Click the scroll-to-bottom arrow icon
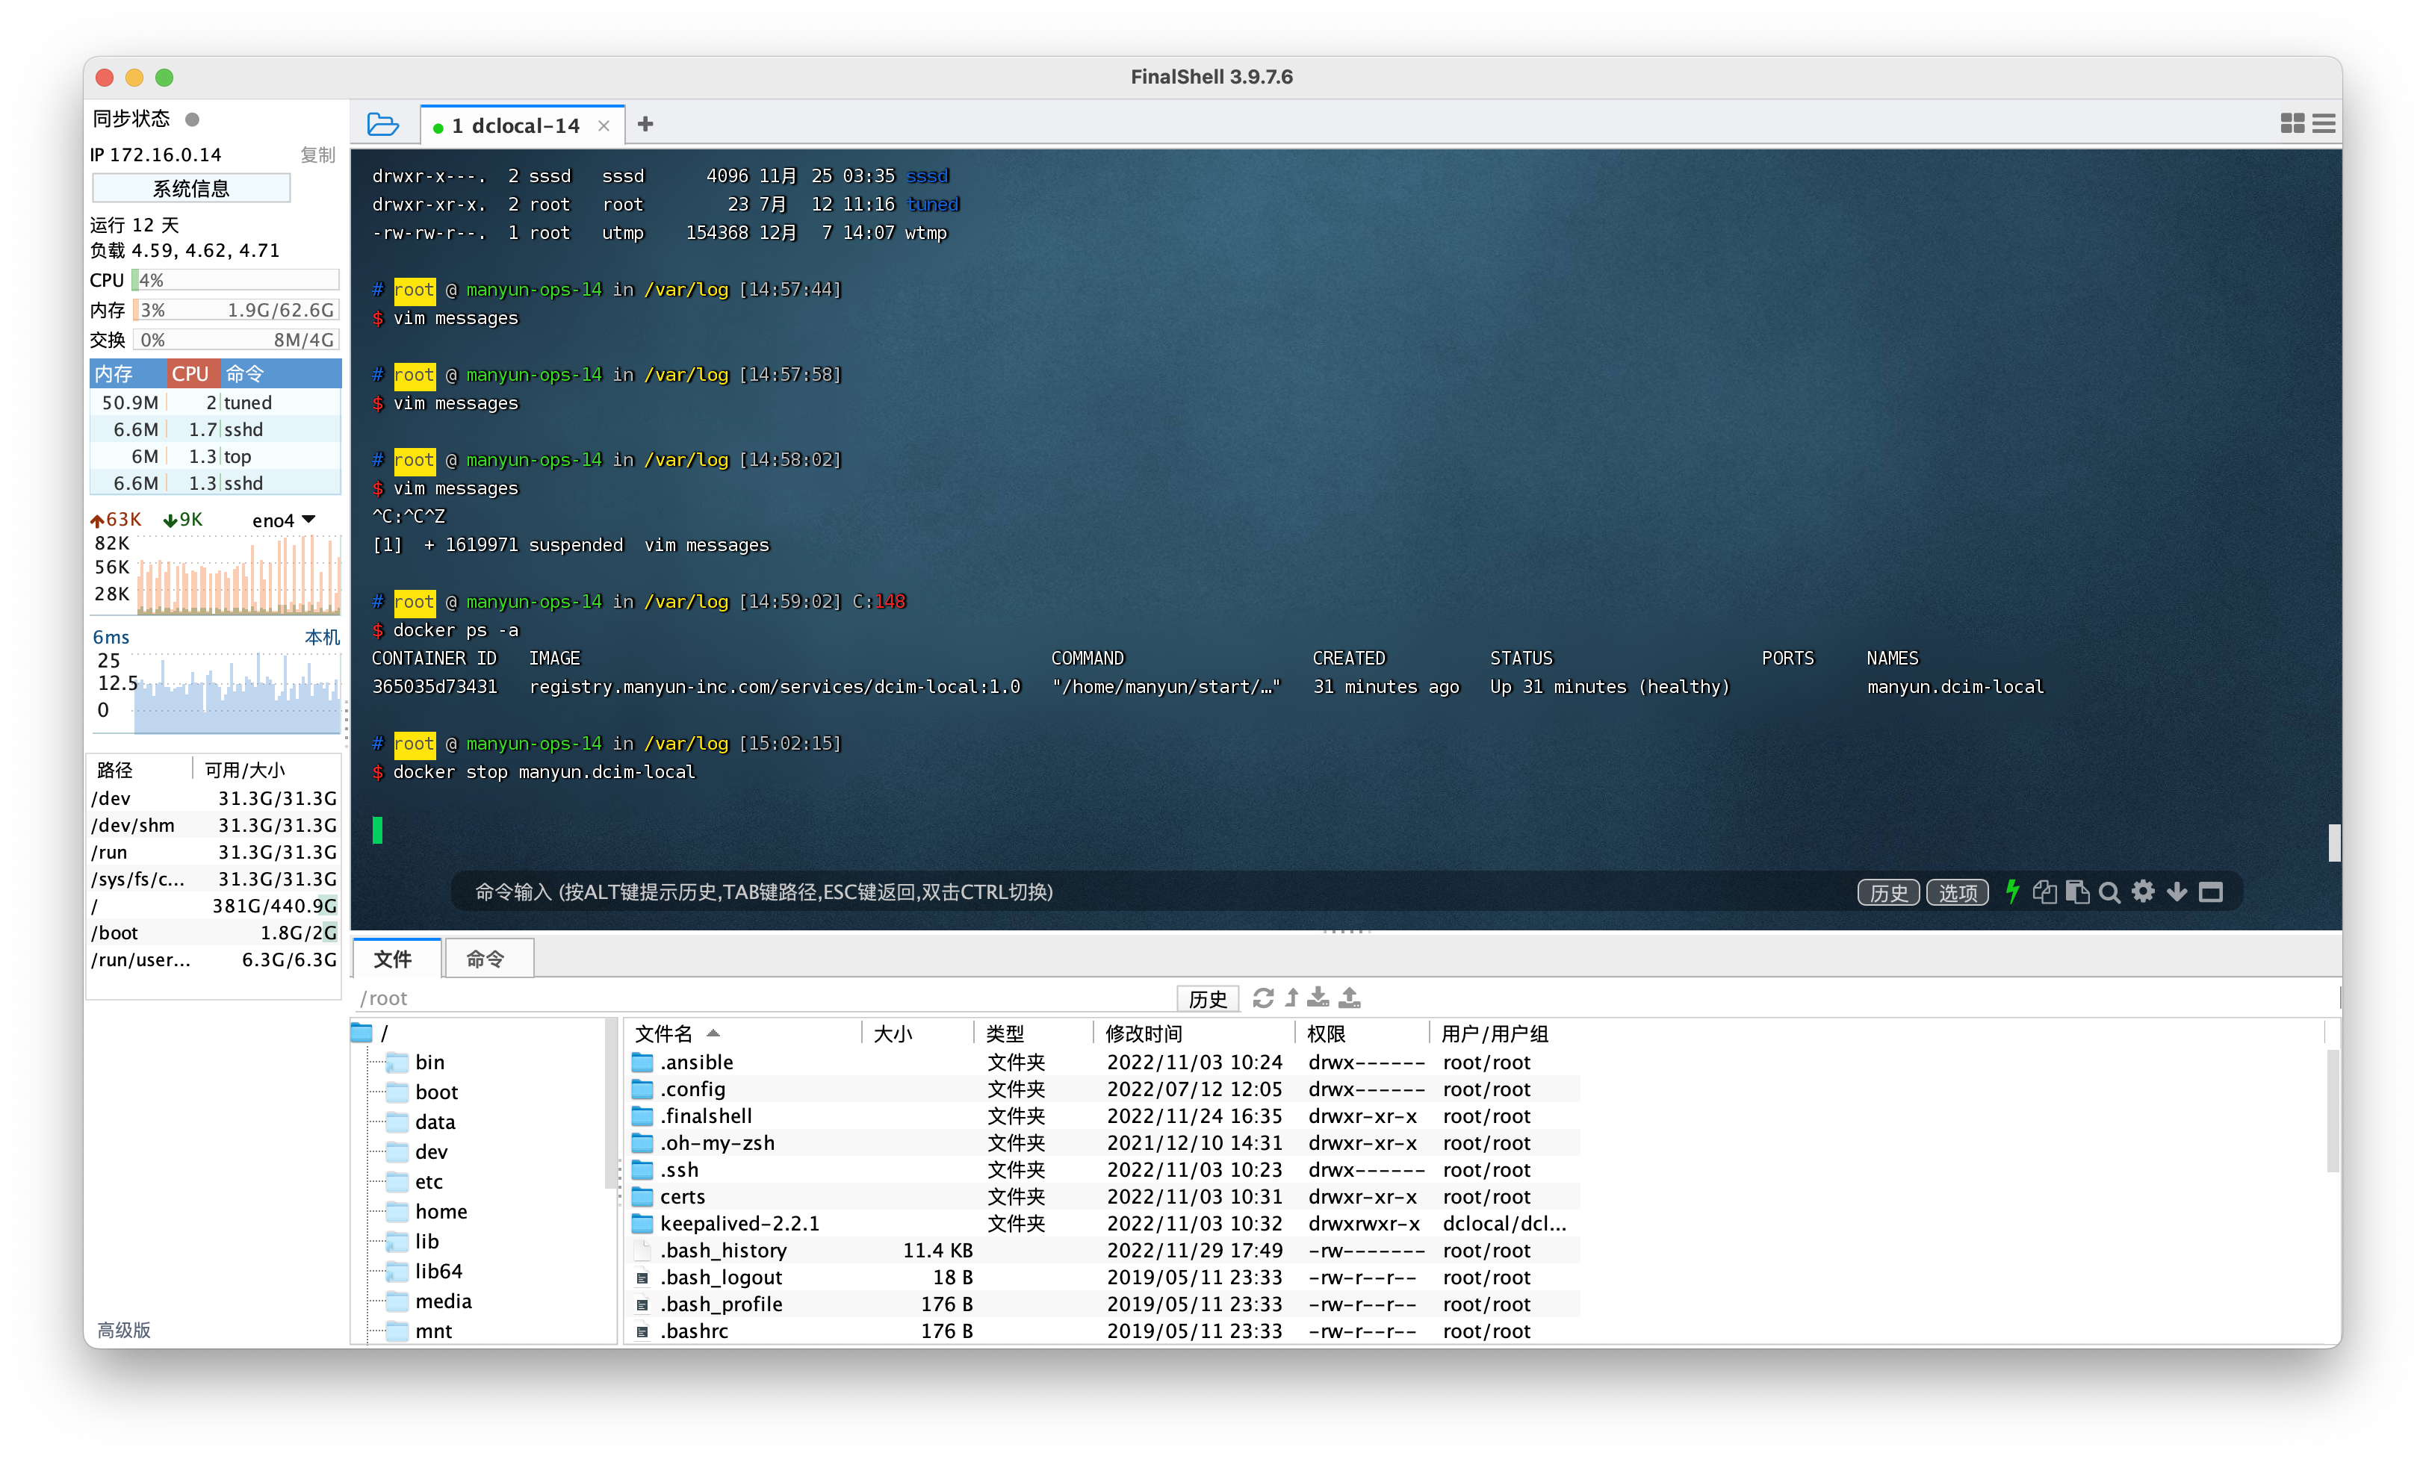The height and width of the screenshot is (1459, 2426). pos(2177,892)
